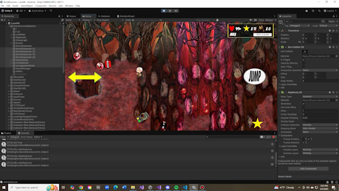This screenshot has width=339, height=191.
Task: Toggle the console Collapse button
Action: pyautogui.click(x=14, y=137)
